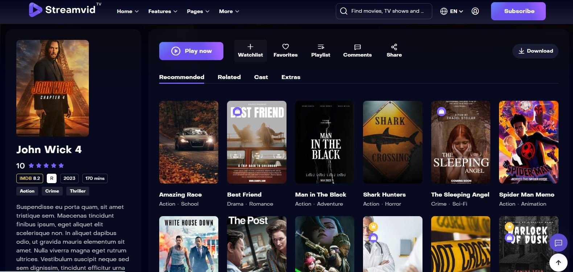Screen dimensions: 573x272
Task: Click the Sci-Fi genre under The Sleeping Angel
Action: [460, 204]
